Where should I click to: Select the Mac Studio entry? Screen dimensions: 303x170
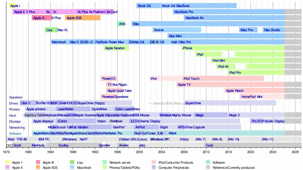[x=272, y=30]
